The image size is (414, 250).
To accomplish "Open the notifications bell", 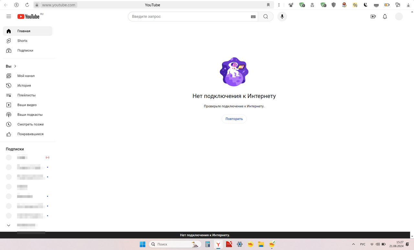I will 385,16.
